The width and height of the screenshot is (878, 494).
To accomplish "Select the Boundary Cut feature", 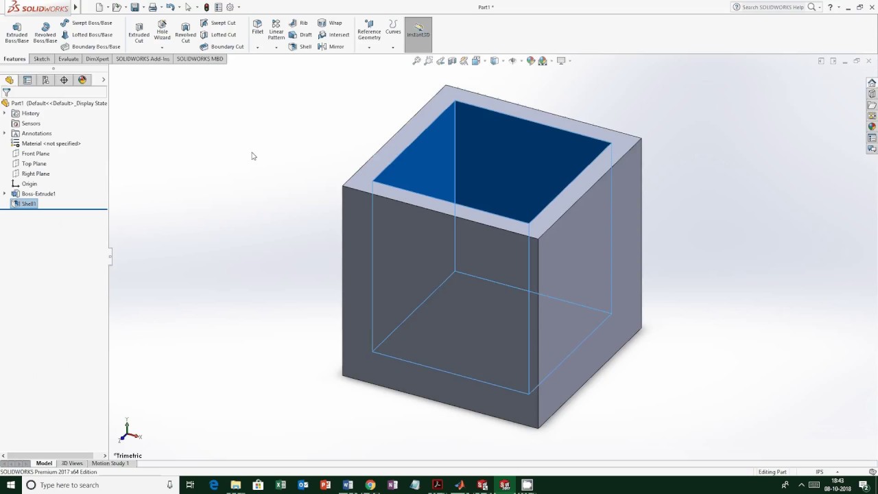I will (x=222, y=47).
